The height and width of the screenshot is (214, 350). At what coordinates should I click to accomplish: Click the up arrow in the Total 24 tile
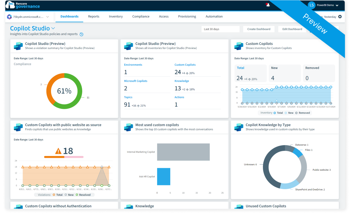point(249,79)
